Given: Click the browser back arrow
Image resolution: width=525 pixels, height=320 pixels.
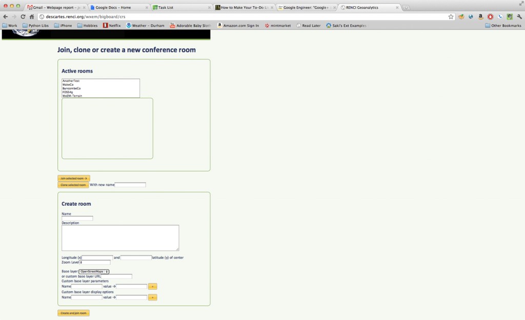Looking at the screenshot, I should click(5, 16).
